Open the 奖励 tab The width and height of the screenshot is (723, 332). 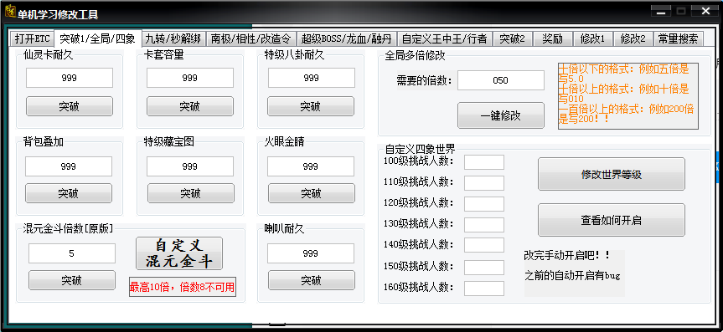tap(552, 38)
